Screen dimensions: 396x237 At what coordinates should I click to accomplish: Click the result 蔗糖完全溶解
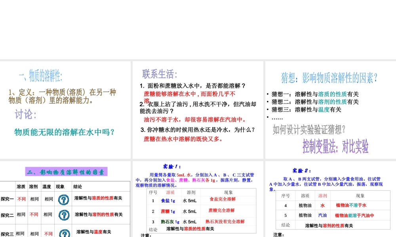(x=221, y=210)
